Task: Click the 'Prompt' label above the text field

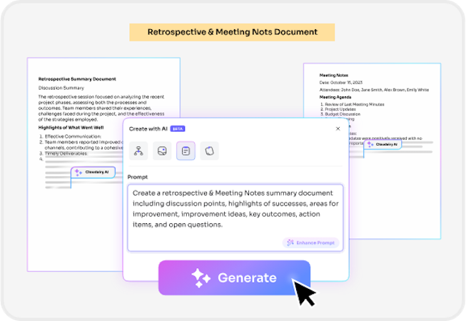Action: pos(138,177)
